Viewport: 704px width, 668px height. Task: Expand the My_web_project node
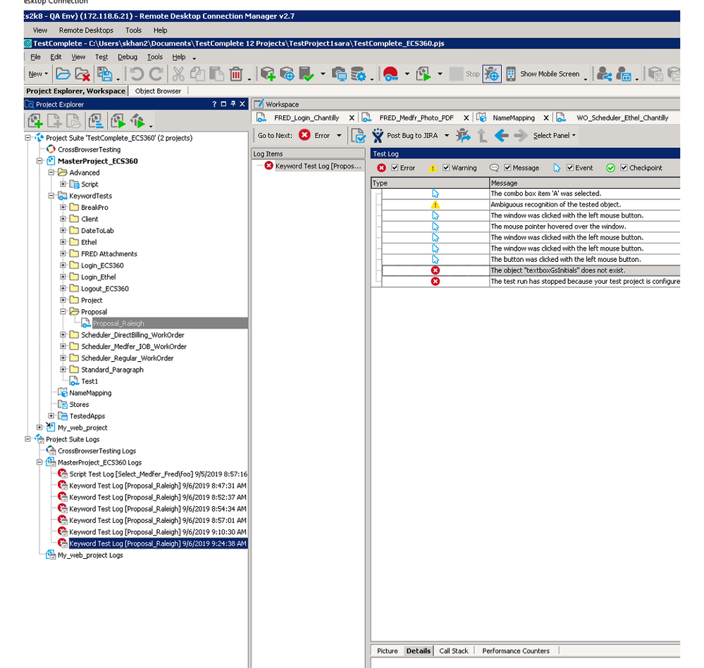(40, 428)
